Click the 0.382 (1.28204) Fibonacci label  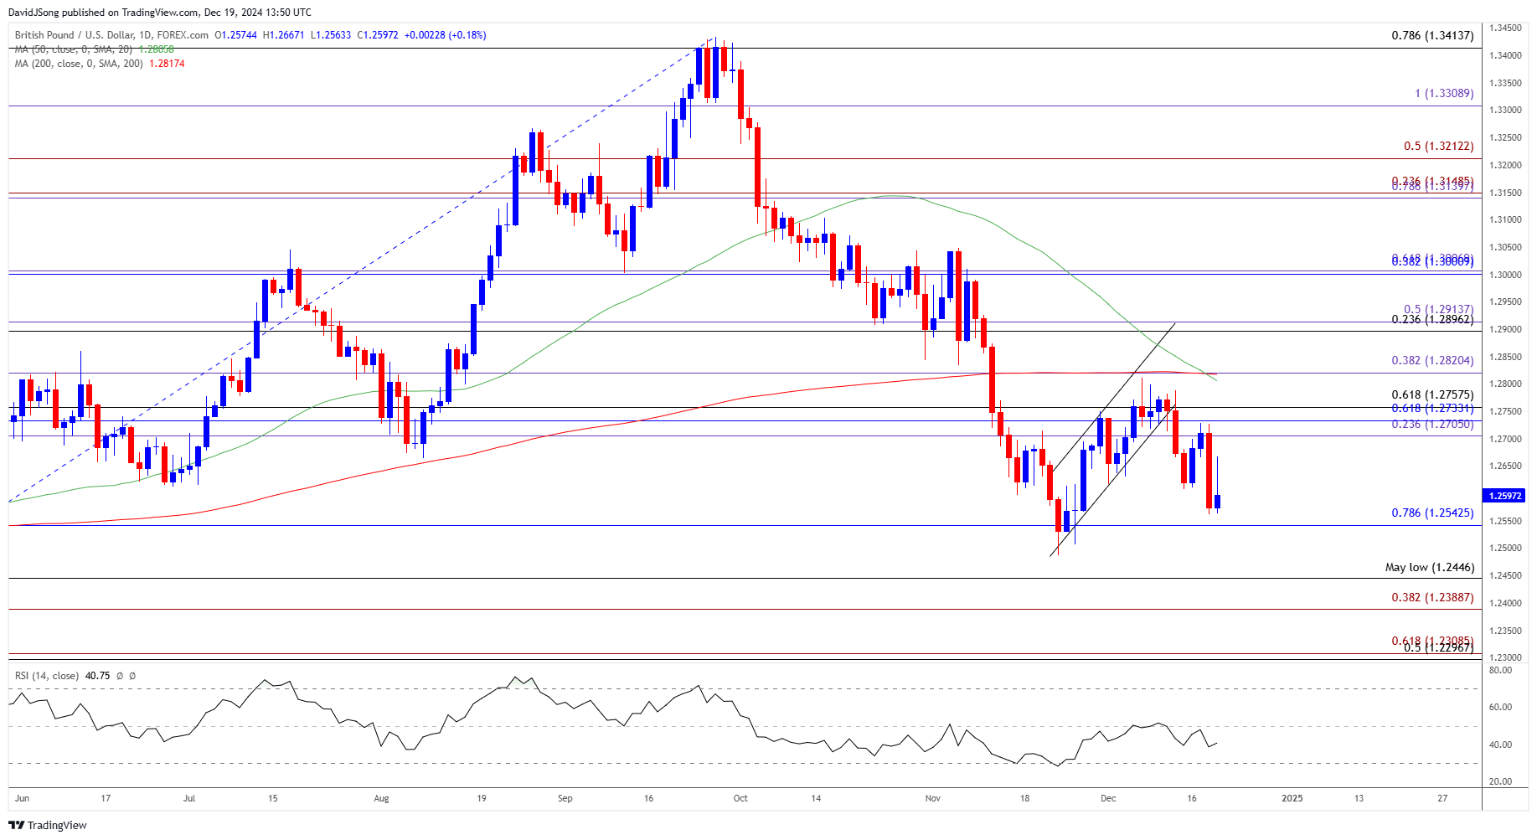tap(1432, 360)
